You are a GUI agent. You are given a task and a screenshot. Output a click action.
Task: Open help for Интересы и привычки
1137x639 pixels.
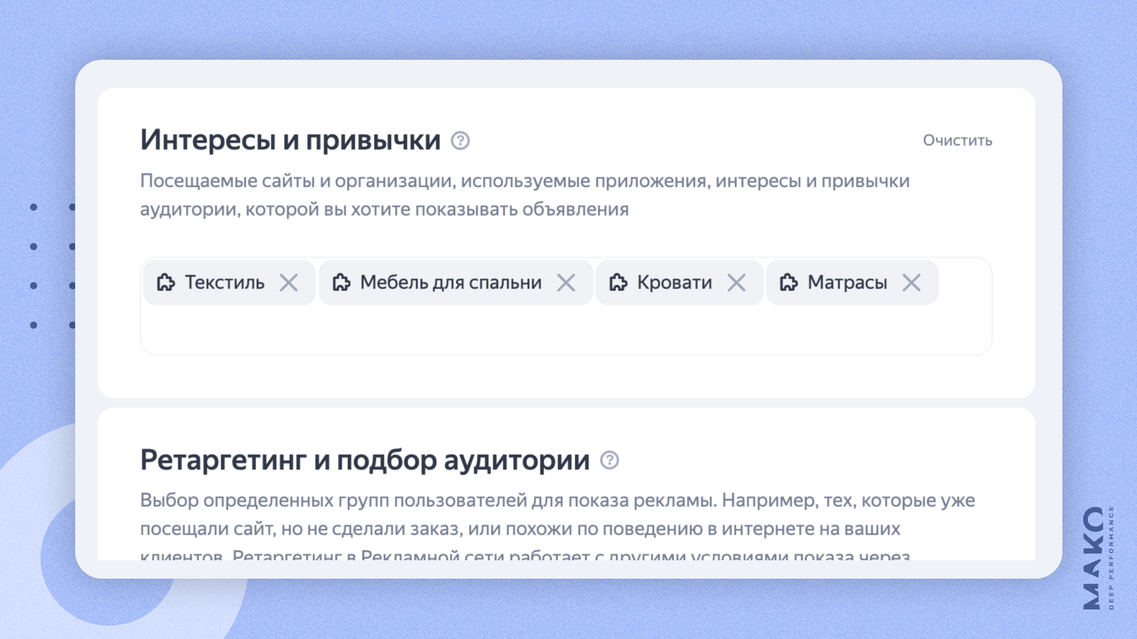[460, 141]
